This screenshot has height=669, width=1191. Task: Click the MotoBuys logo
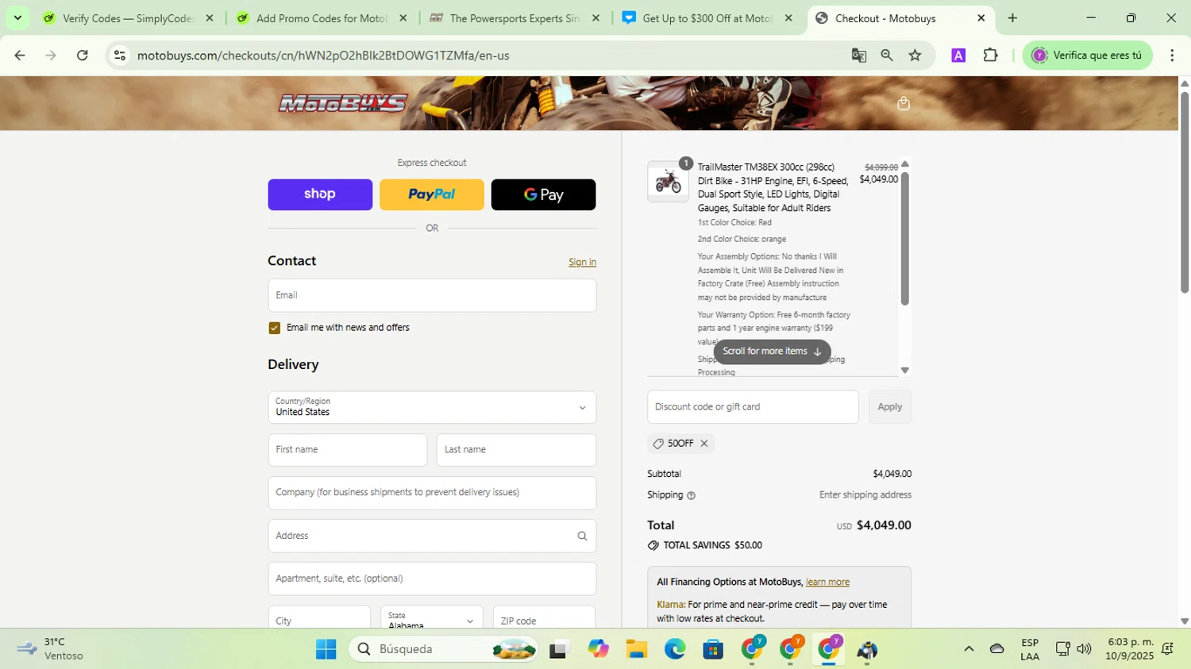(342, 103)
